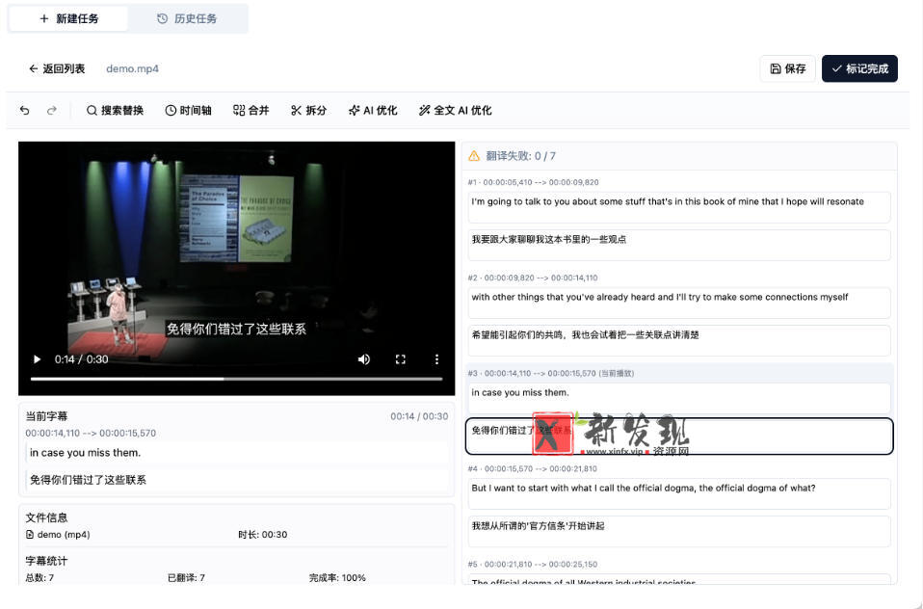Edit subtitle #3 Chinese translation field
Screen dimensions: 923x609
(678, 437)
